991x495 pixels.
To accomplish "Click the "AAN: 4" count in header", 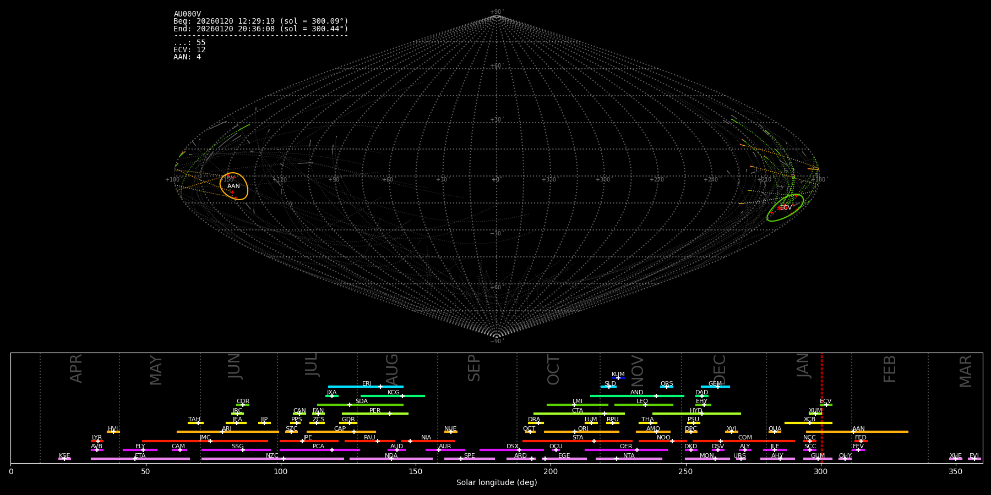I will point(187,57).
